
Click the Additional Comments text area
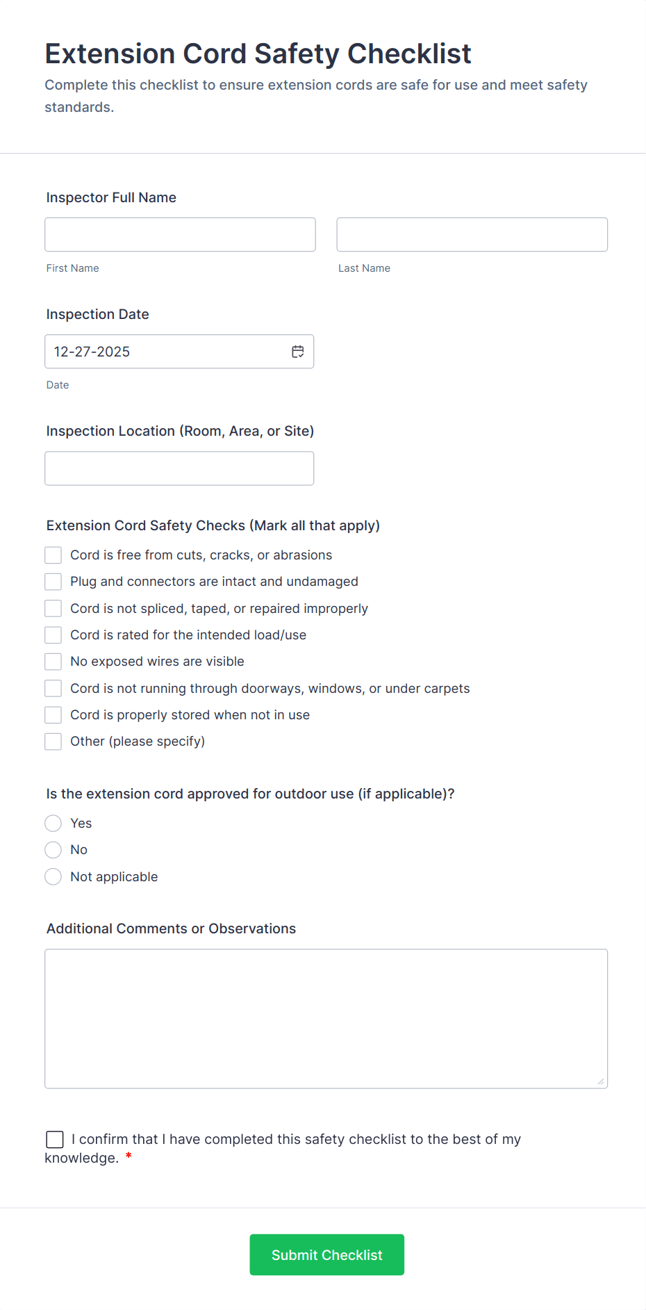[x=326, y=1018]
